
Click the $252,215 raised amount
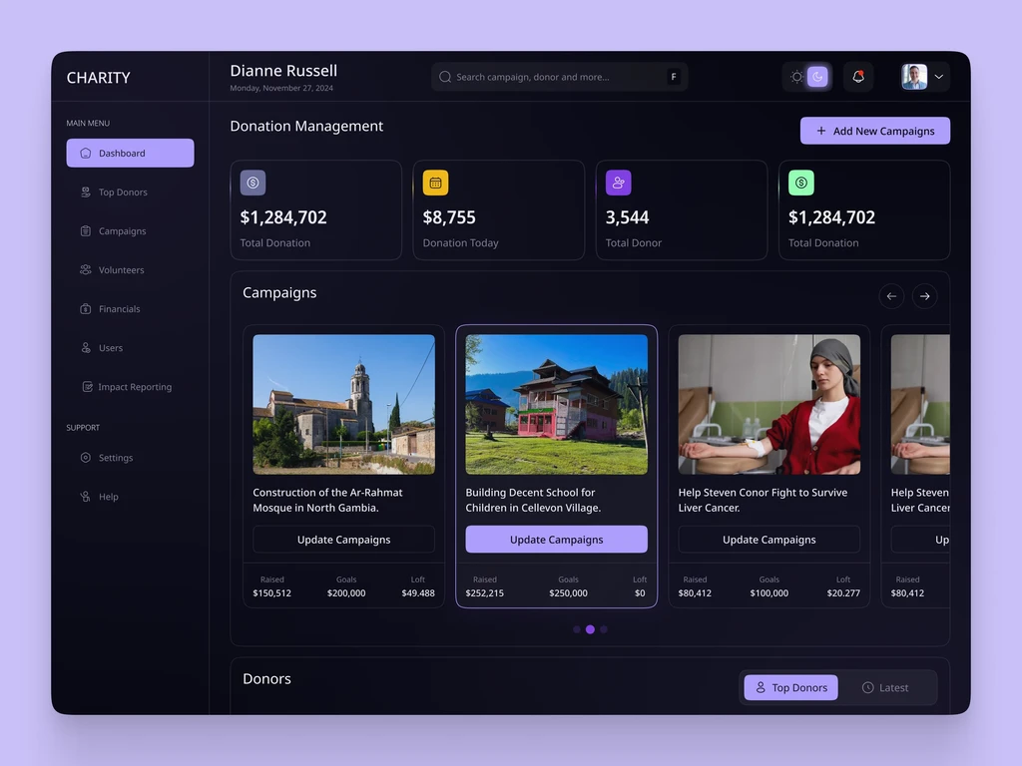[484, 593]
